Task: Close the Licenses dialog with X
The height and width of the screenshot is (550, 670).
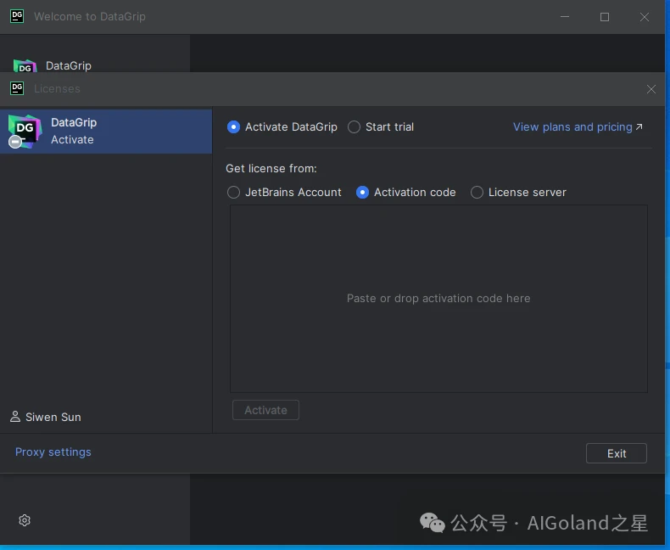Action: [x=651, y=89]
